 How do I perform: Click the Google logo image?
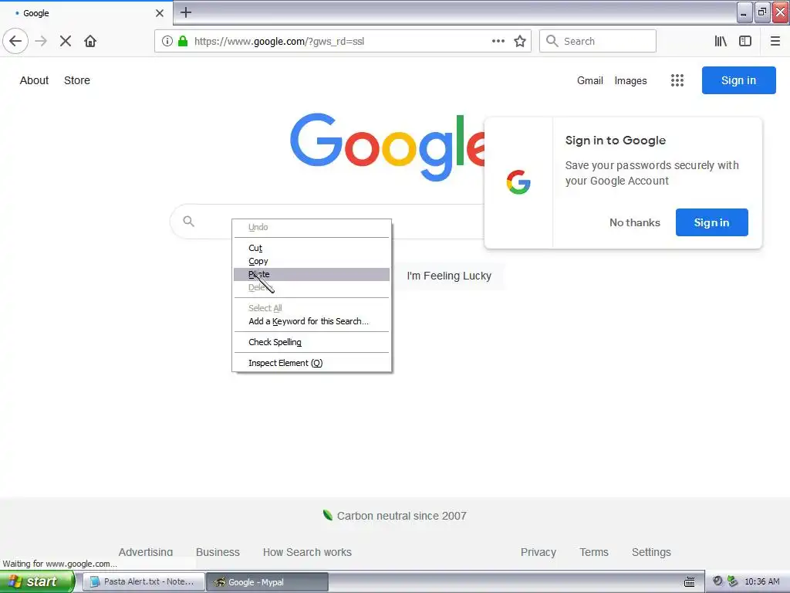pyautogui.click(x=387, y=146)
